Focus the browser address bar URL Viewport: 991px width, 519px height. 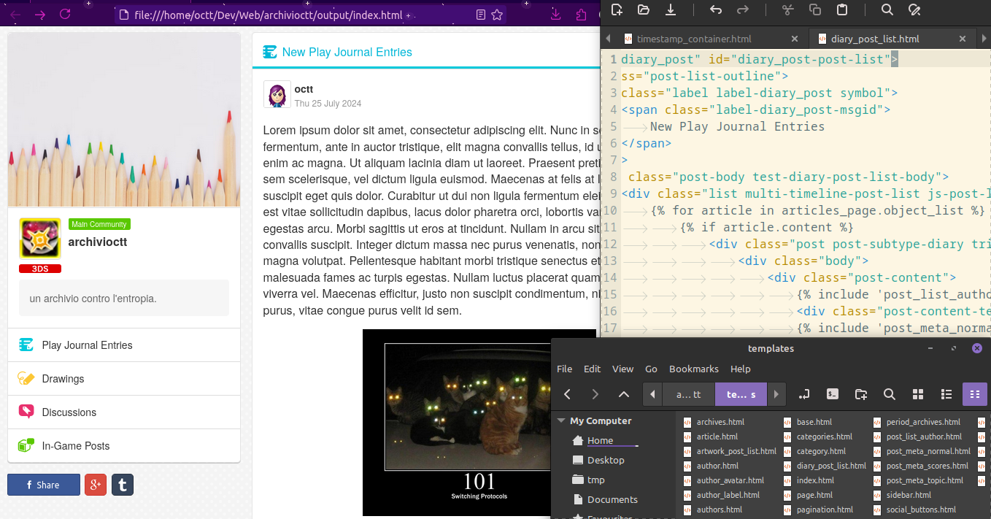[268, 15]
